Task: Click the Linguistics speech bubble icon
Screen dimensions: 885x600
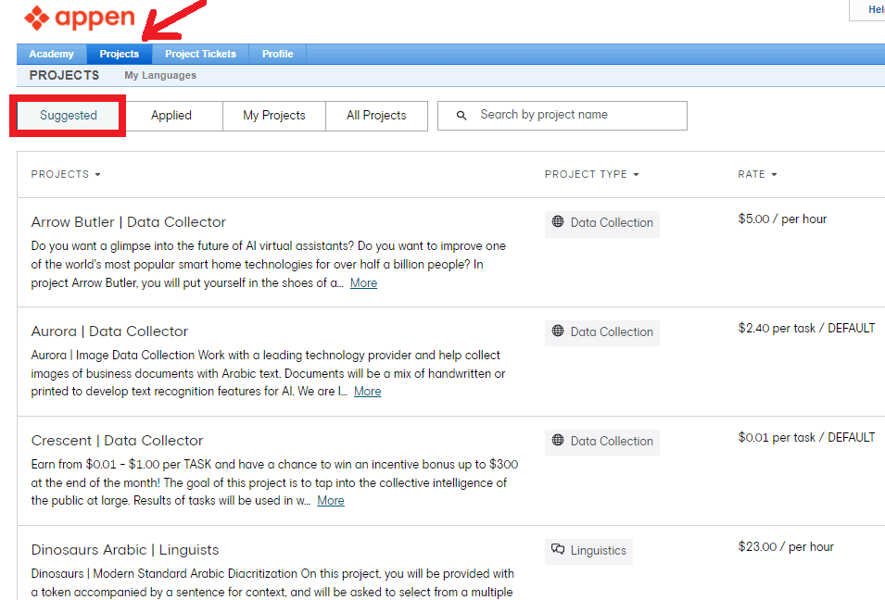Action: pos(558,550)
